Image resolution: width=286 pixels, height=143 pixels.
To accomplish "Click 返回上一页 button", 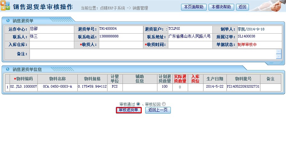I will pyautogui.click(x=158, y=110).
